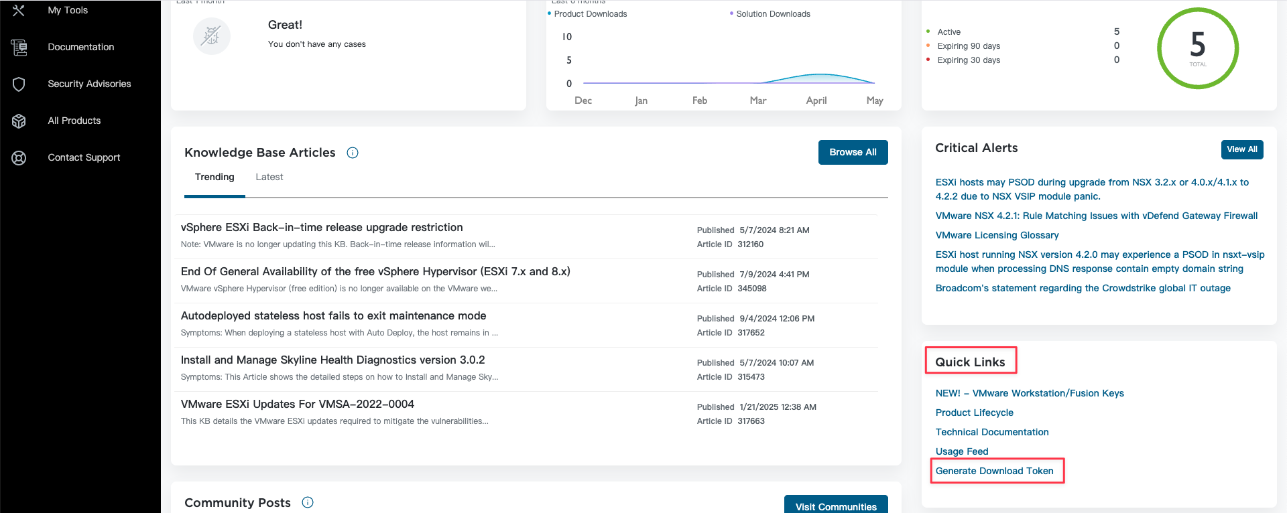The height and width of the screenshot is (513, 1287).
Task: Open Technical Documentation quick link
Action: click(x=992, y=432)
